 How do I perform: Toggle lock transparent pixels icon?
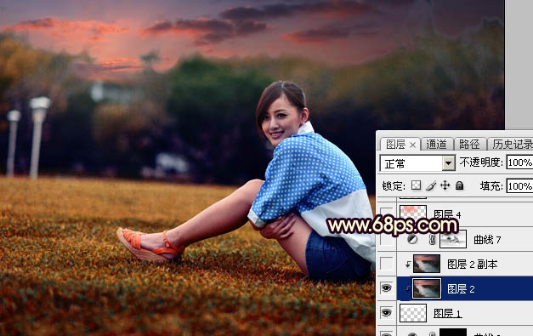(416, 185)
